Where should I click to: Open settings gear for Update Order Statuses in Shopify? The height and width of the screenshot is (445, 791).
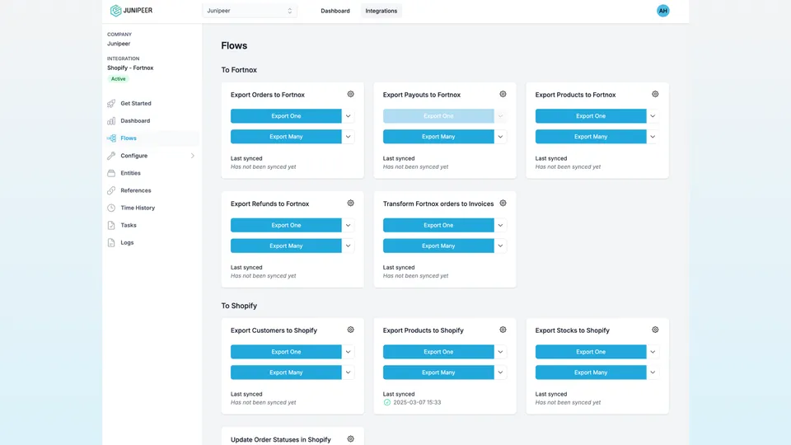tap(351, 439)
